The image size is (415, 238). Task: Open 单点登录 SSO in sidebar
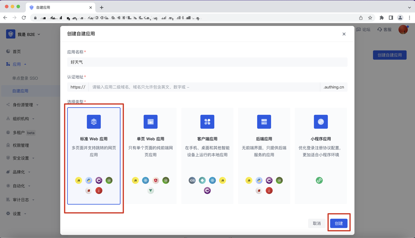click(x=25, y=78)
